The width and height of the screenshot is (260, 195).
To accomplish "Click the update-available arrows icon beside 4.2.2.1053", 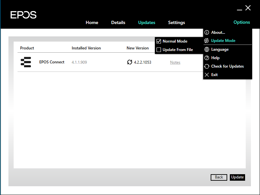I will click(130, 62).
